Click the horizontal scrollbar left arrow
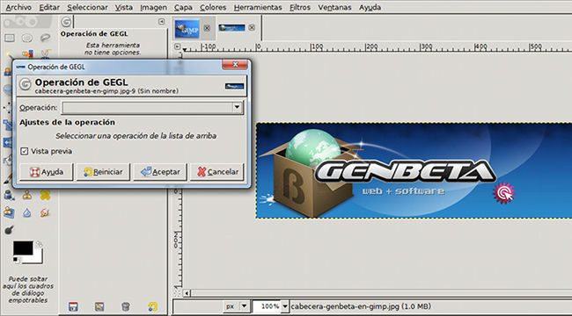This screenshot has width=572, height=316. [187, 293]
